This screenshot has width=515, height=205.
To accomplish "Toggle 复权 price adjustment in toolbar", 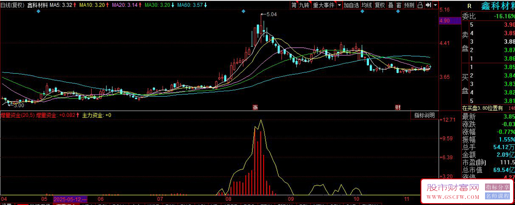I will 380,5.
